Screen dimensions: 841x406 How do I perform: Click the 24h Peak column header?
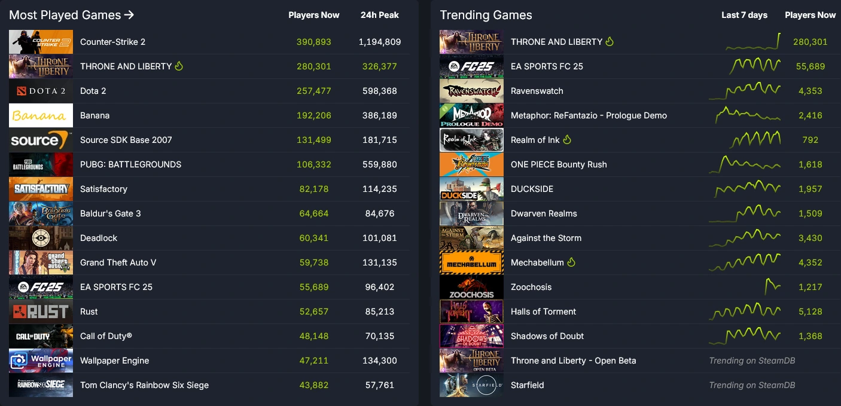[379, 15]
